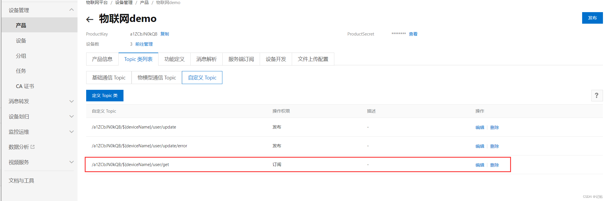Delete the /user/get topic row
The height and width of the screenshot is (201, 607).
coord(495,165)
